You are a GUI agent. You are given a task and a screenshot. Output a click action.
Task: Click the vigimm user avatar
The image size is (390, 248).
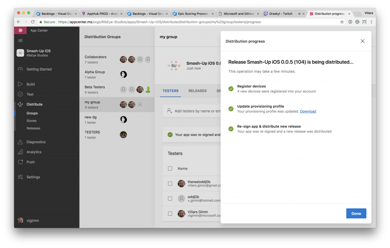click(21, 221)
